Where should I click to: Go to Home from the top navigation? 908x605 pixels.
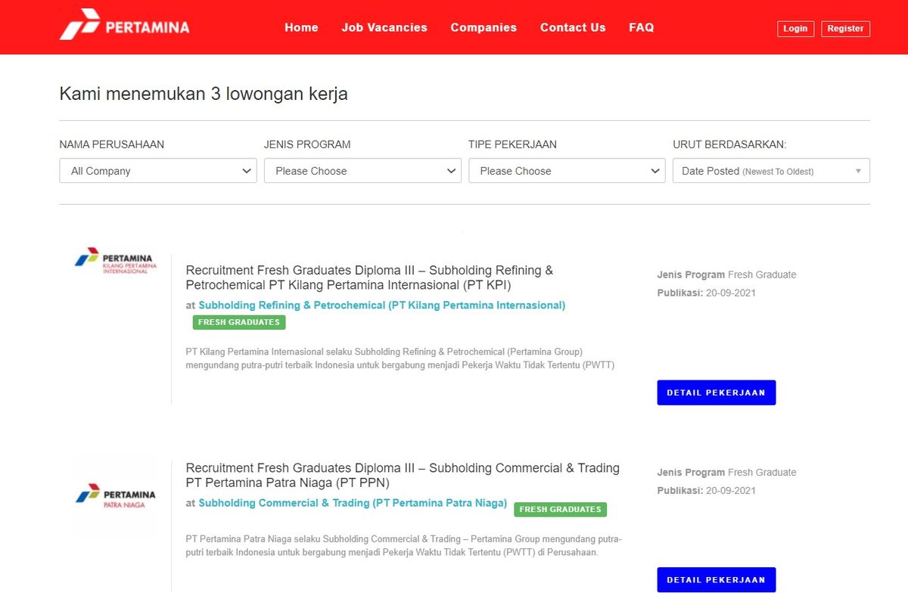click(x=301, y=27)
